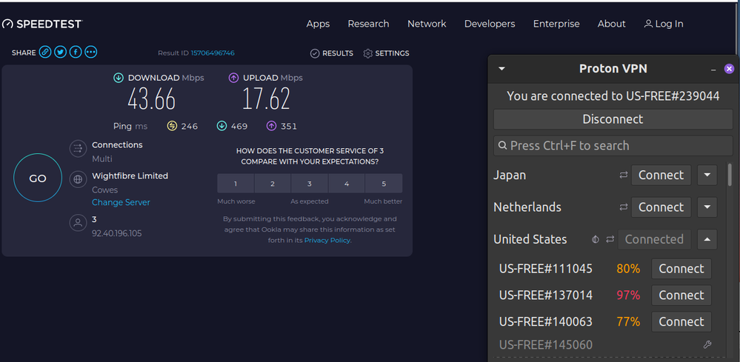
Task: Open Proton VPN menu arrow
Action: (501, 69)
